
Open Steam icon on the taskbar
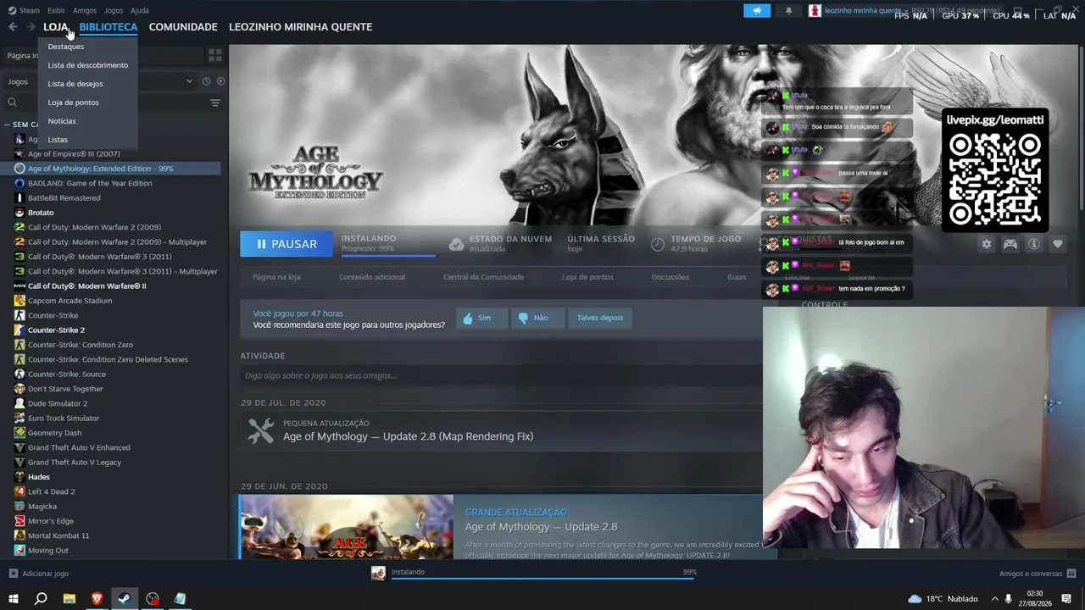click(x=125, y=599)
